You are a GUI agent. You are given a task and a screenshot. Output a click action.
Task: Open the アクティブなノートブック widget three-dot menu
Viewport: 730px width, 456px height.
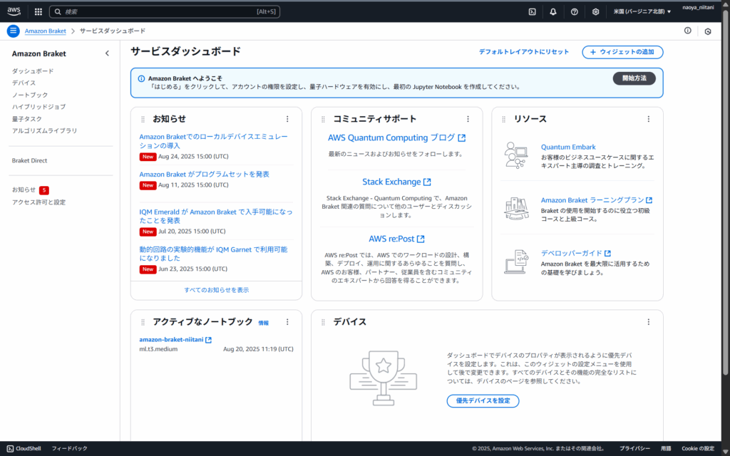[287, 322]
